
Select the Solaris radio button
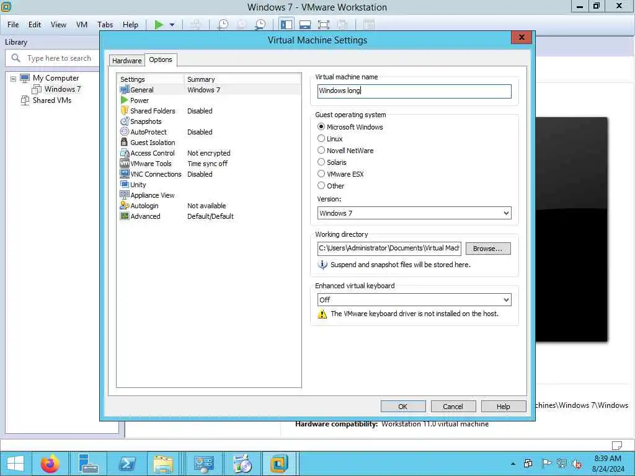click(x=321, y=162)
